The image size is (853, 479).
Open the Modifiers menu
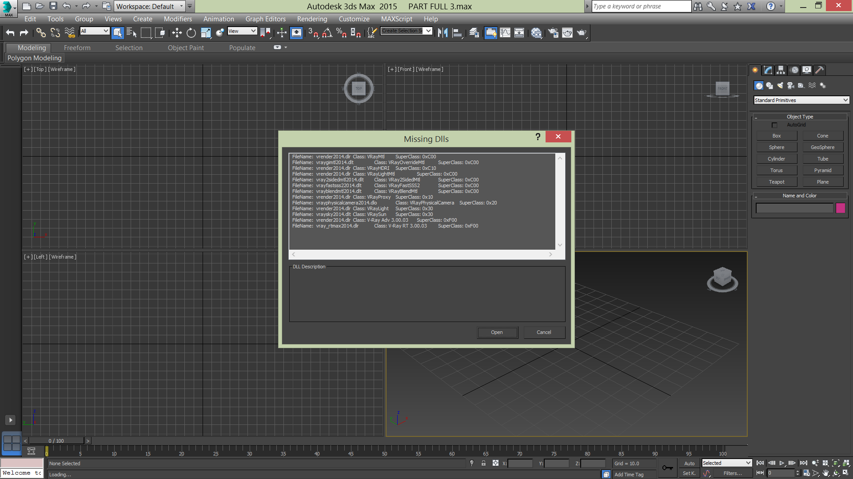pos(178,19)
